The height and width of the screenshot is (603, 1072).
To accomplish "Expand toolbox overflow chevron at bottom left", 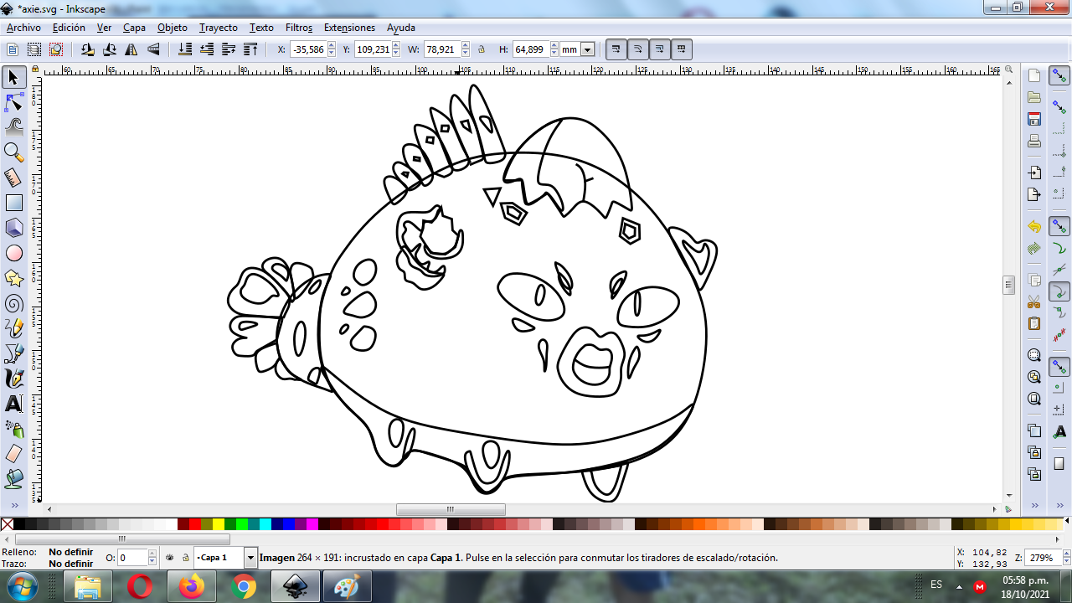I will pyautogui.click(x=14, y=505).
